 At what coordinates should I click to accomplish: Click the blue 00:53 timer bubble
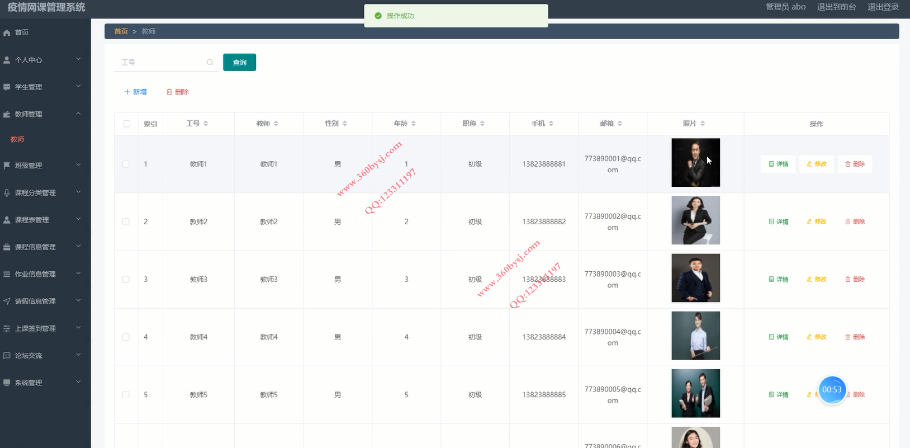pyautogui.click(x=832, y=390)
